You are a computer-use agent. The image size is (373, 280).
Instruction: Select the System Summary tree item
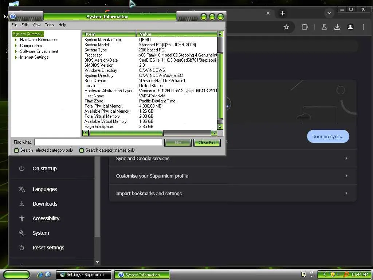pyautogui.click(x=28, y=34)
